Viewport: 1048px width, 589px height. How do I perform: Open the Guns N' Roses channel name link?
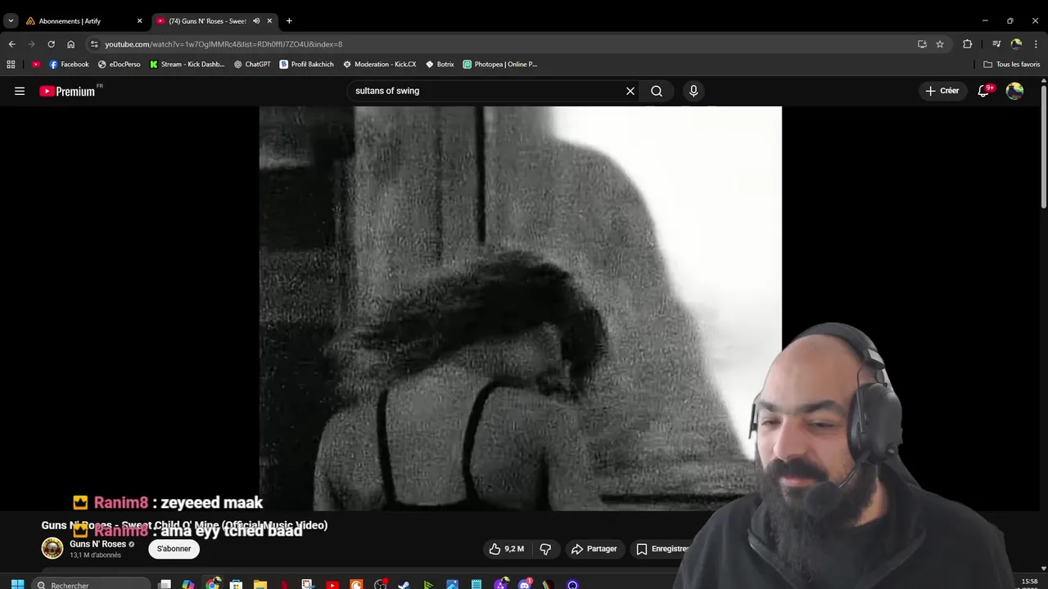click(97, 544)
